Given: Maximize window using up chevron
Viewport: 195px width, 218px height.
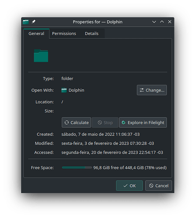Looking at the screenshot, I should (x=162, y=22).
